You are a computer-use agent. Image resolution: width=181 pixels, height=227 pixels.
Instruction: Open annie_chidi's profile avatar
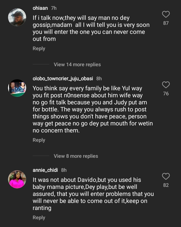(x=17, y=179)
